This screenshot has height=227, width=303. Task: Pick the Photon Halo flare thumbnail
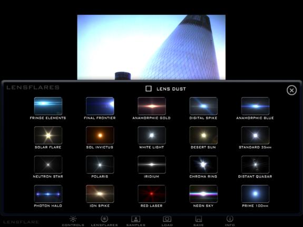coord(48,194)
